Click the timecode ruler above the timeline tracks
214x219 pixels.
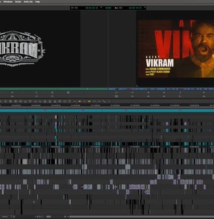[107, 105]
